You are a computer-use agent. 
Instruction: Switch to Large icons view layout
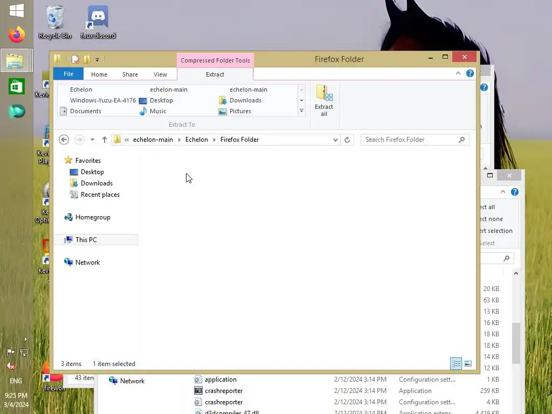468,363
